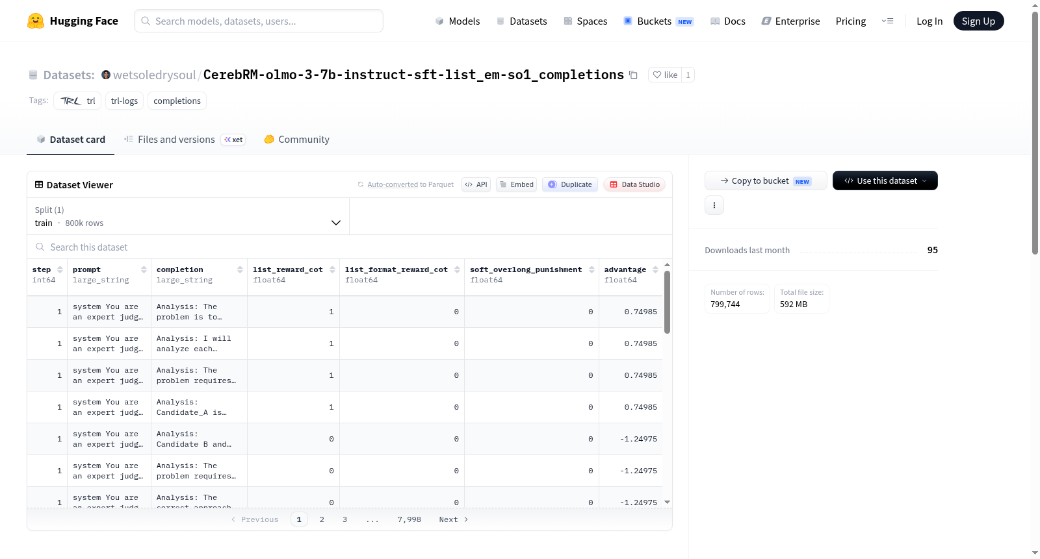
Task: Click completion cell 'Analysis: Candidate_A is…'
Action: tap(199, 407)
